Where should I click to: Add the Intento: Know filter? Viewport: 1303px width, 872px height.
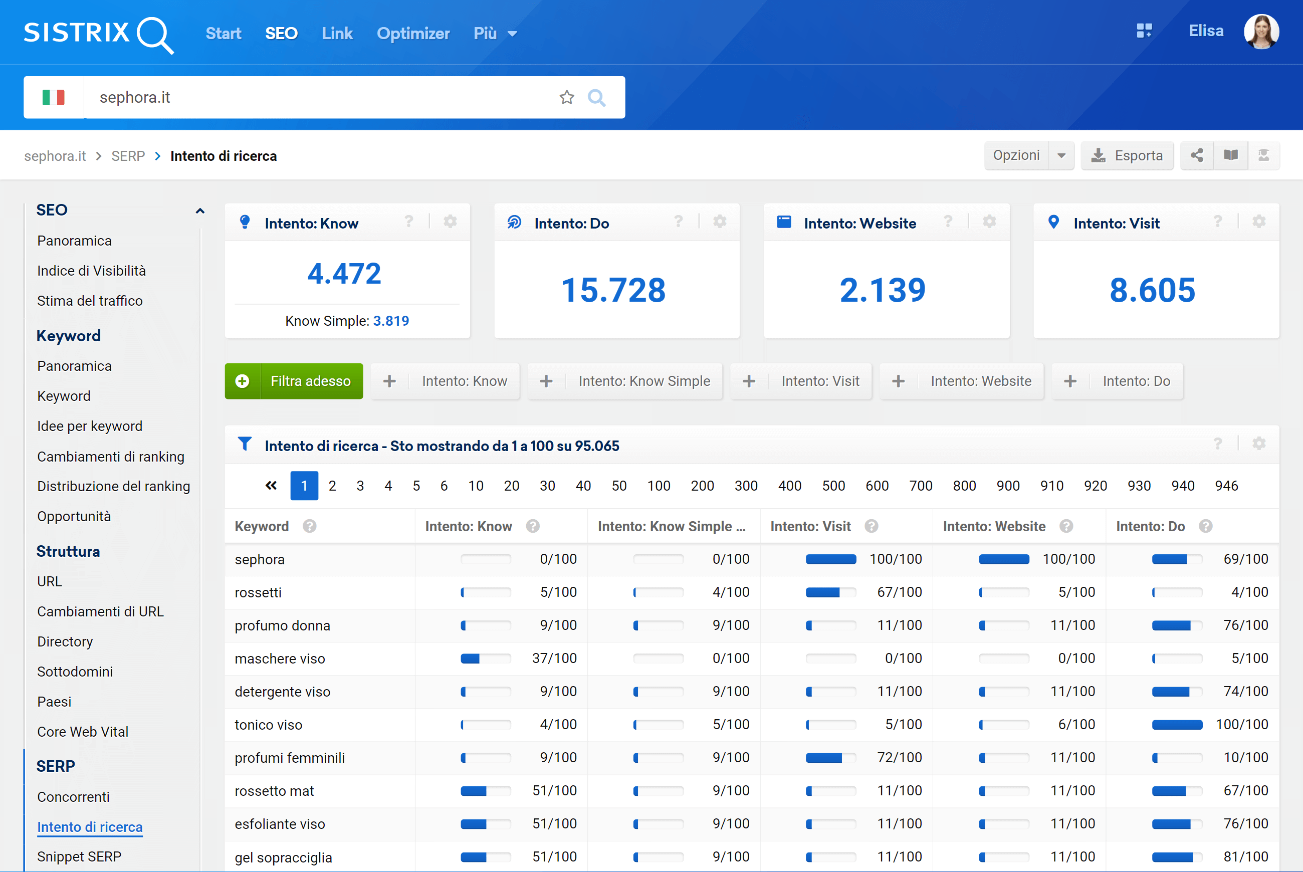[445, 381]
